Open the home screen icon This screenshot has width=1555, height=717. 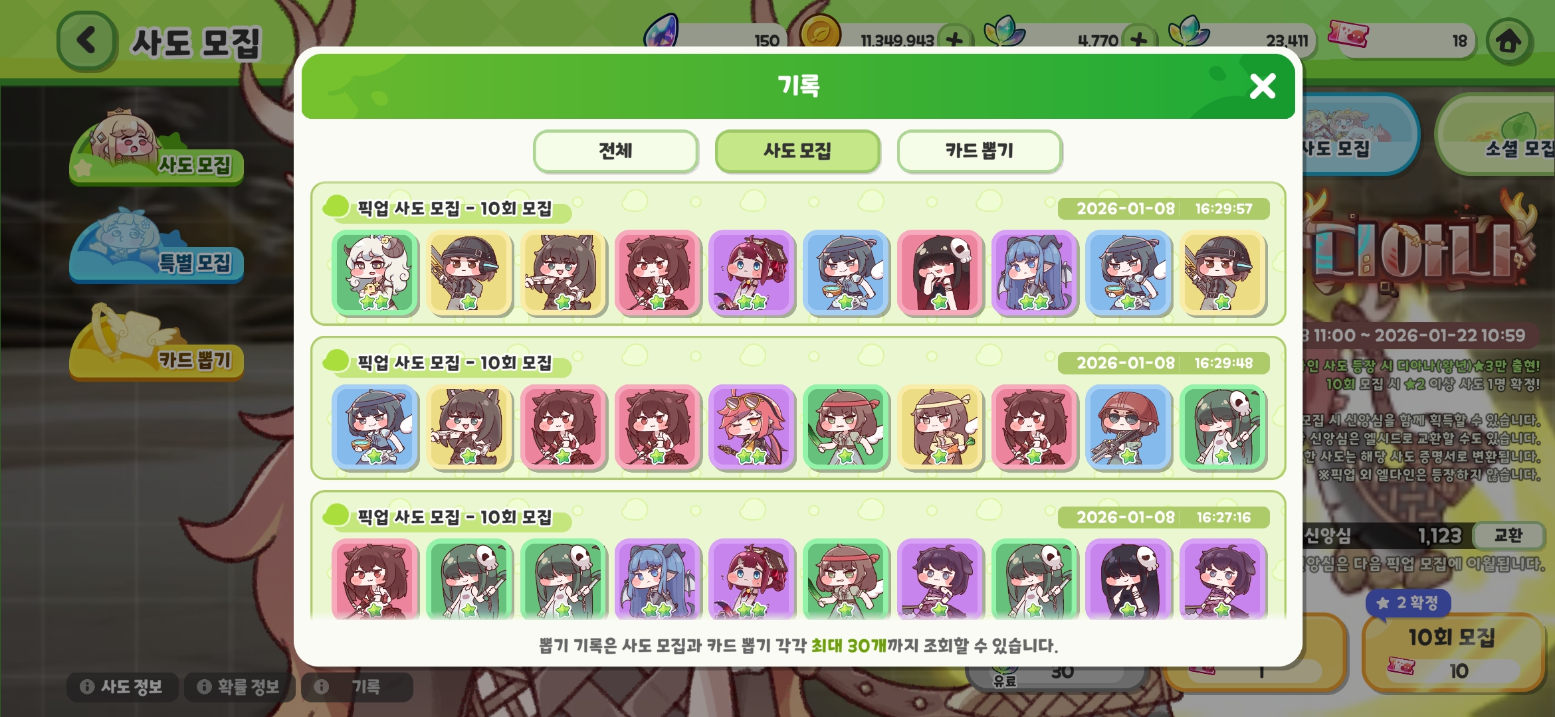(1508, 41)
